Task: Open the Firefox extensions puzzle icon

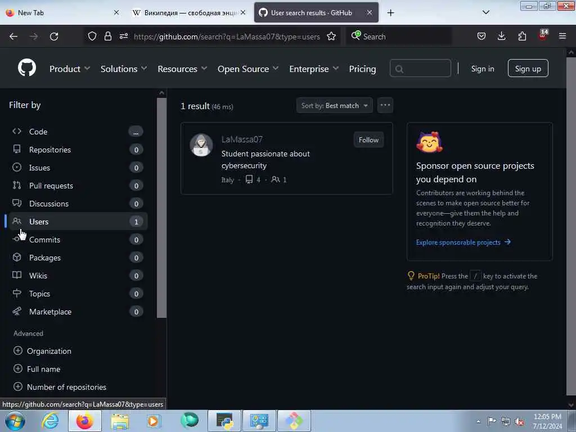Action: click(522, 36)
